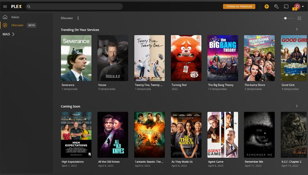Open the Floribama Shore poster
The width and height of the screenshot is (308, 175).
pyautogui.click(x=259, y=58)
